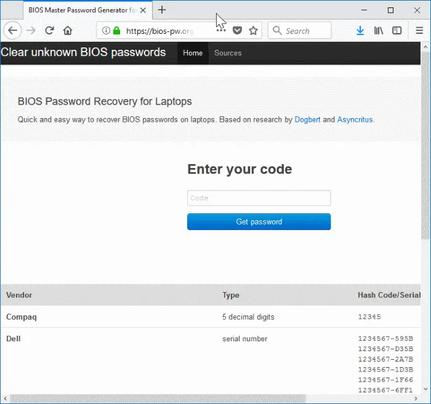Click the vertical scrollbar up arrow
The image size is (431, 404).
425,47
